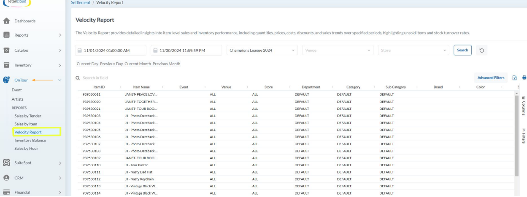
Task: Click Settlement breadcrumb link
Action: click(81, 3)
